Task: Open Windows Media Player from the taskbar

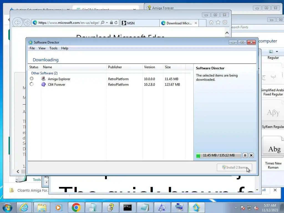Action: [59, 207]
